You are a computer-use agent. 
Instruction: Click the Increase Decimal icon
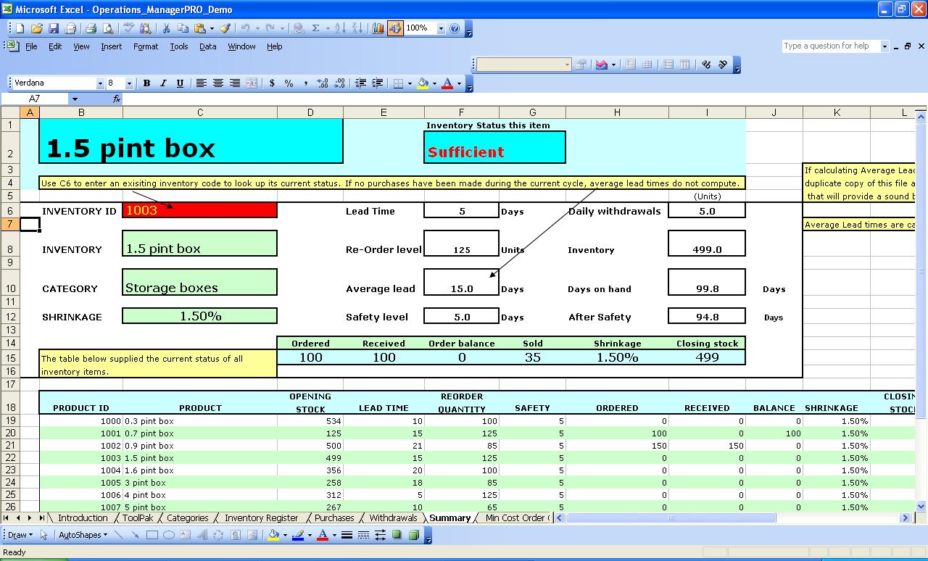coord(324,83)
